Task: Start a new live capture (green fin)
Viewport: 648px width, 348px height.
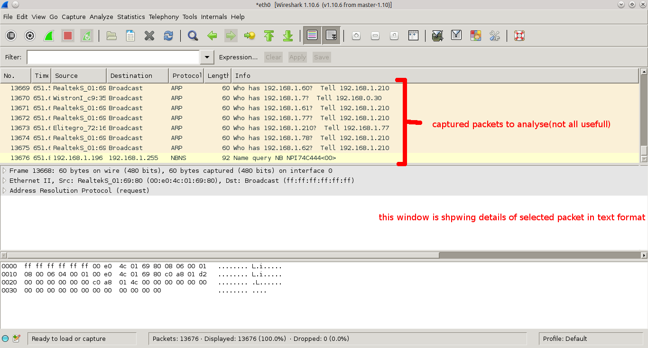Action: pos(49,36)
